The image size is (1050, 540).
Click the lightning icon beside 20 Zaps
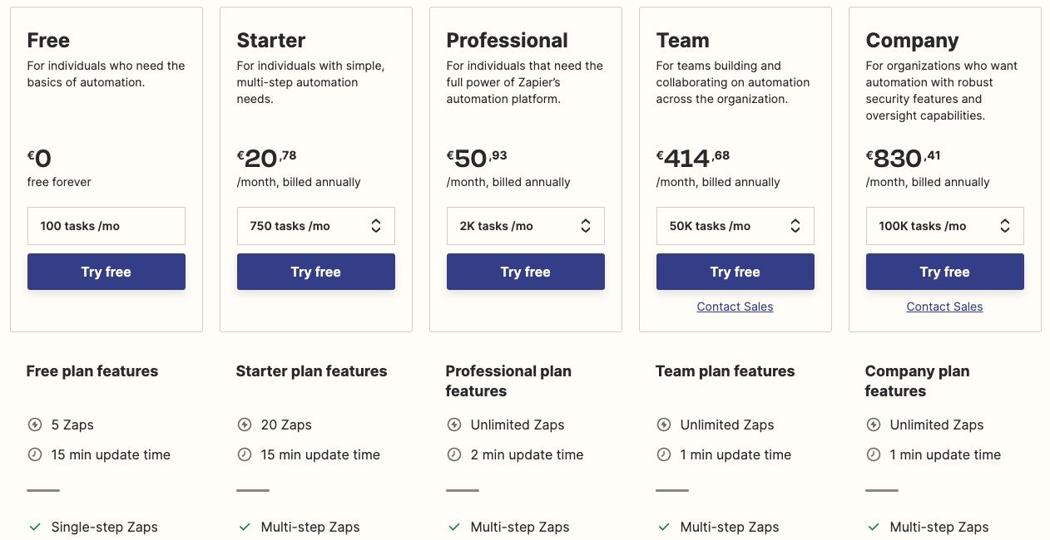(245, 425)
